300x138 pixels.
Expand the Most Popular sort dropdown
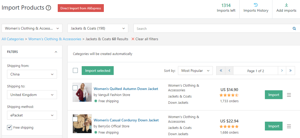(195, 71)
